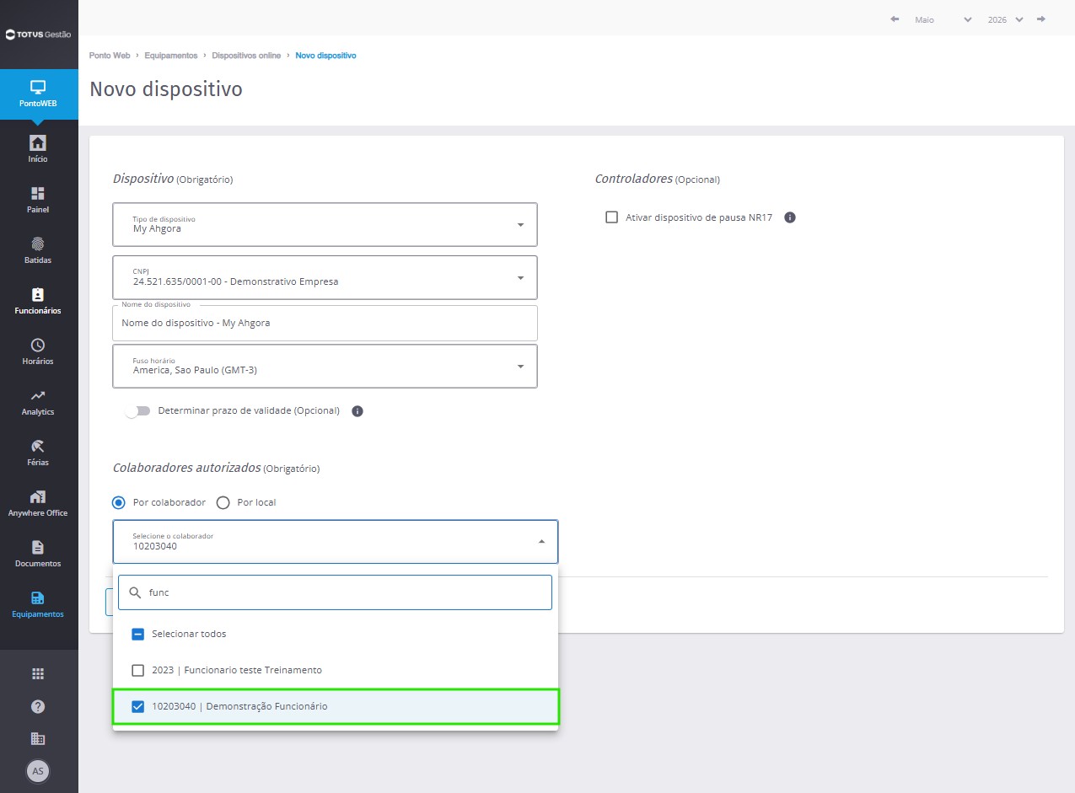Viewport: 1075px width, 793px height.
Task: Open the help question mark icon
Action: pyautogui.click(x=38, y=706)
